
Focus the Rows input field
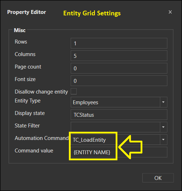pyautogui.click(x=119, y=43)
